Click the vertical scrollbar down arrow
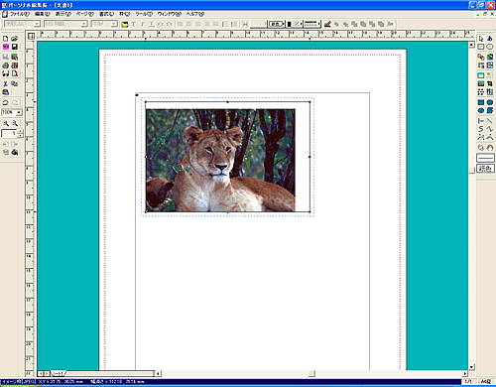The width and height of the screenshot is (496, 387). click(472, 367)
